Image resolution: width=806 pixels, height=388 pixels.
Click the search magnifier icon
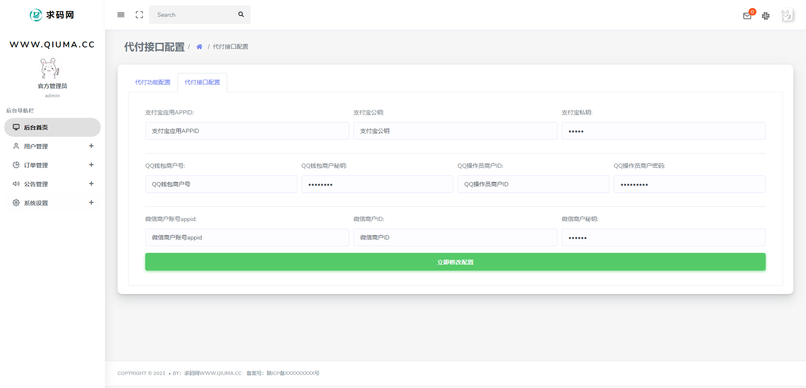pyautogui.click(x=241, y=14)
